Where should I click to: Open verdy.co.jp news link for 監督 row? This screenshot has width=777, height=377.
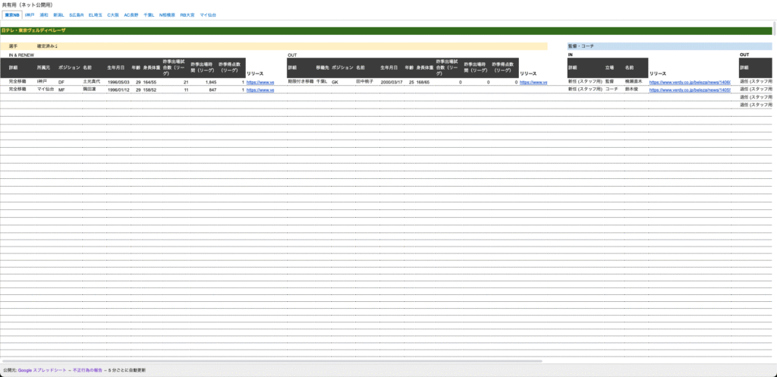tap(690, 82)
